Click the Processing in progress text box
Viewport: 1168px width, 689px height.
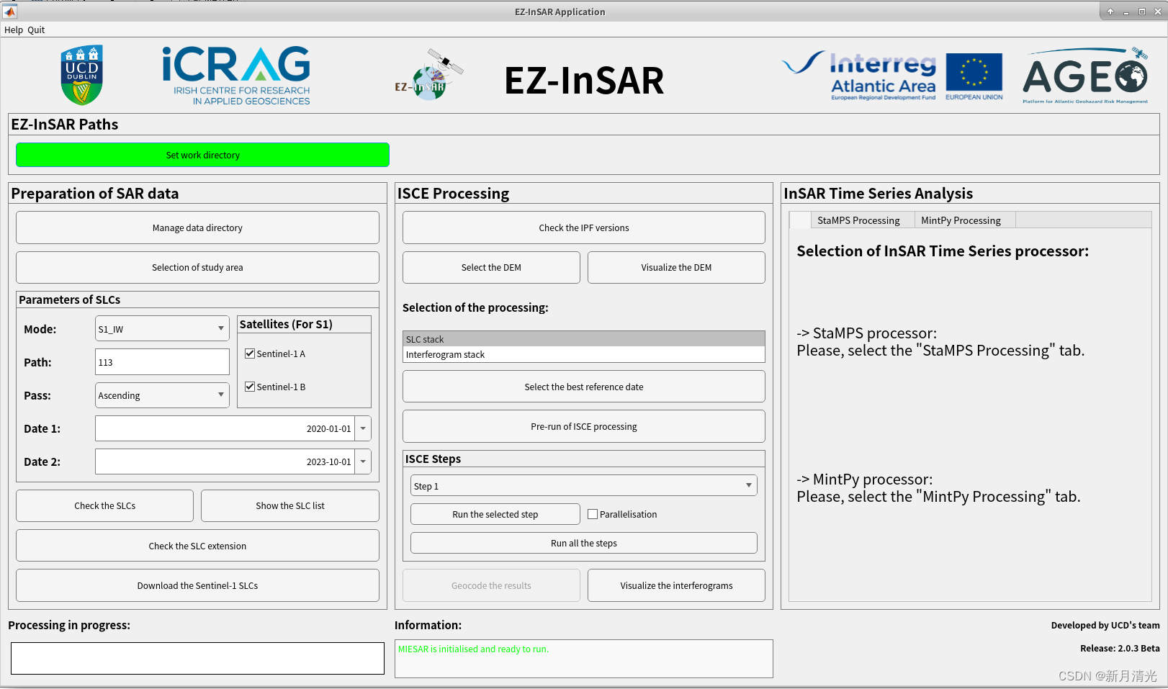click(197, 658)
